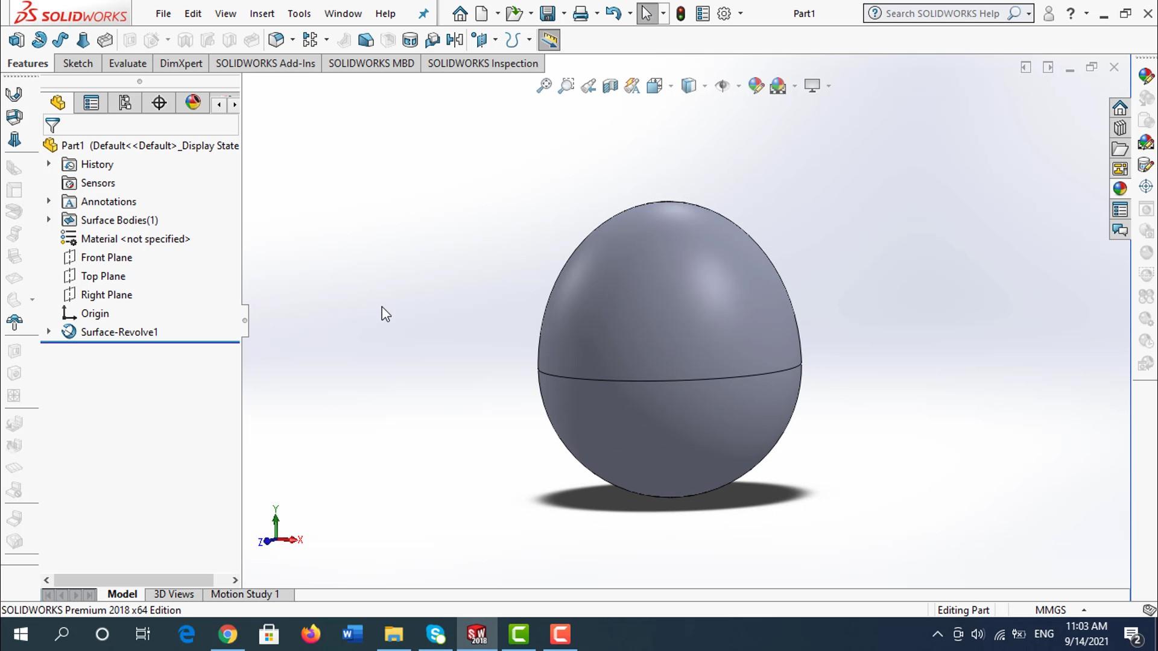Switch to the Evaluate tab
This screenshot has height=651, width=1158.
click(x=127, y=63)
